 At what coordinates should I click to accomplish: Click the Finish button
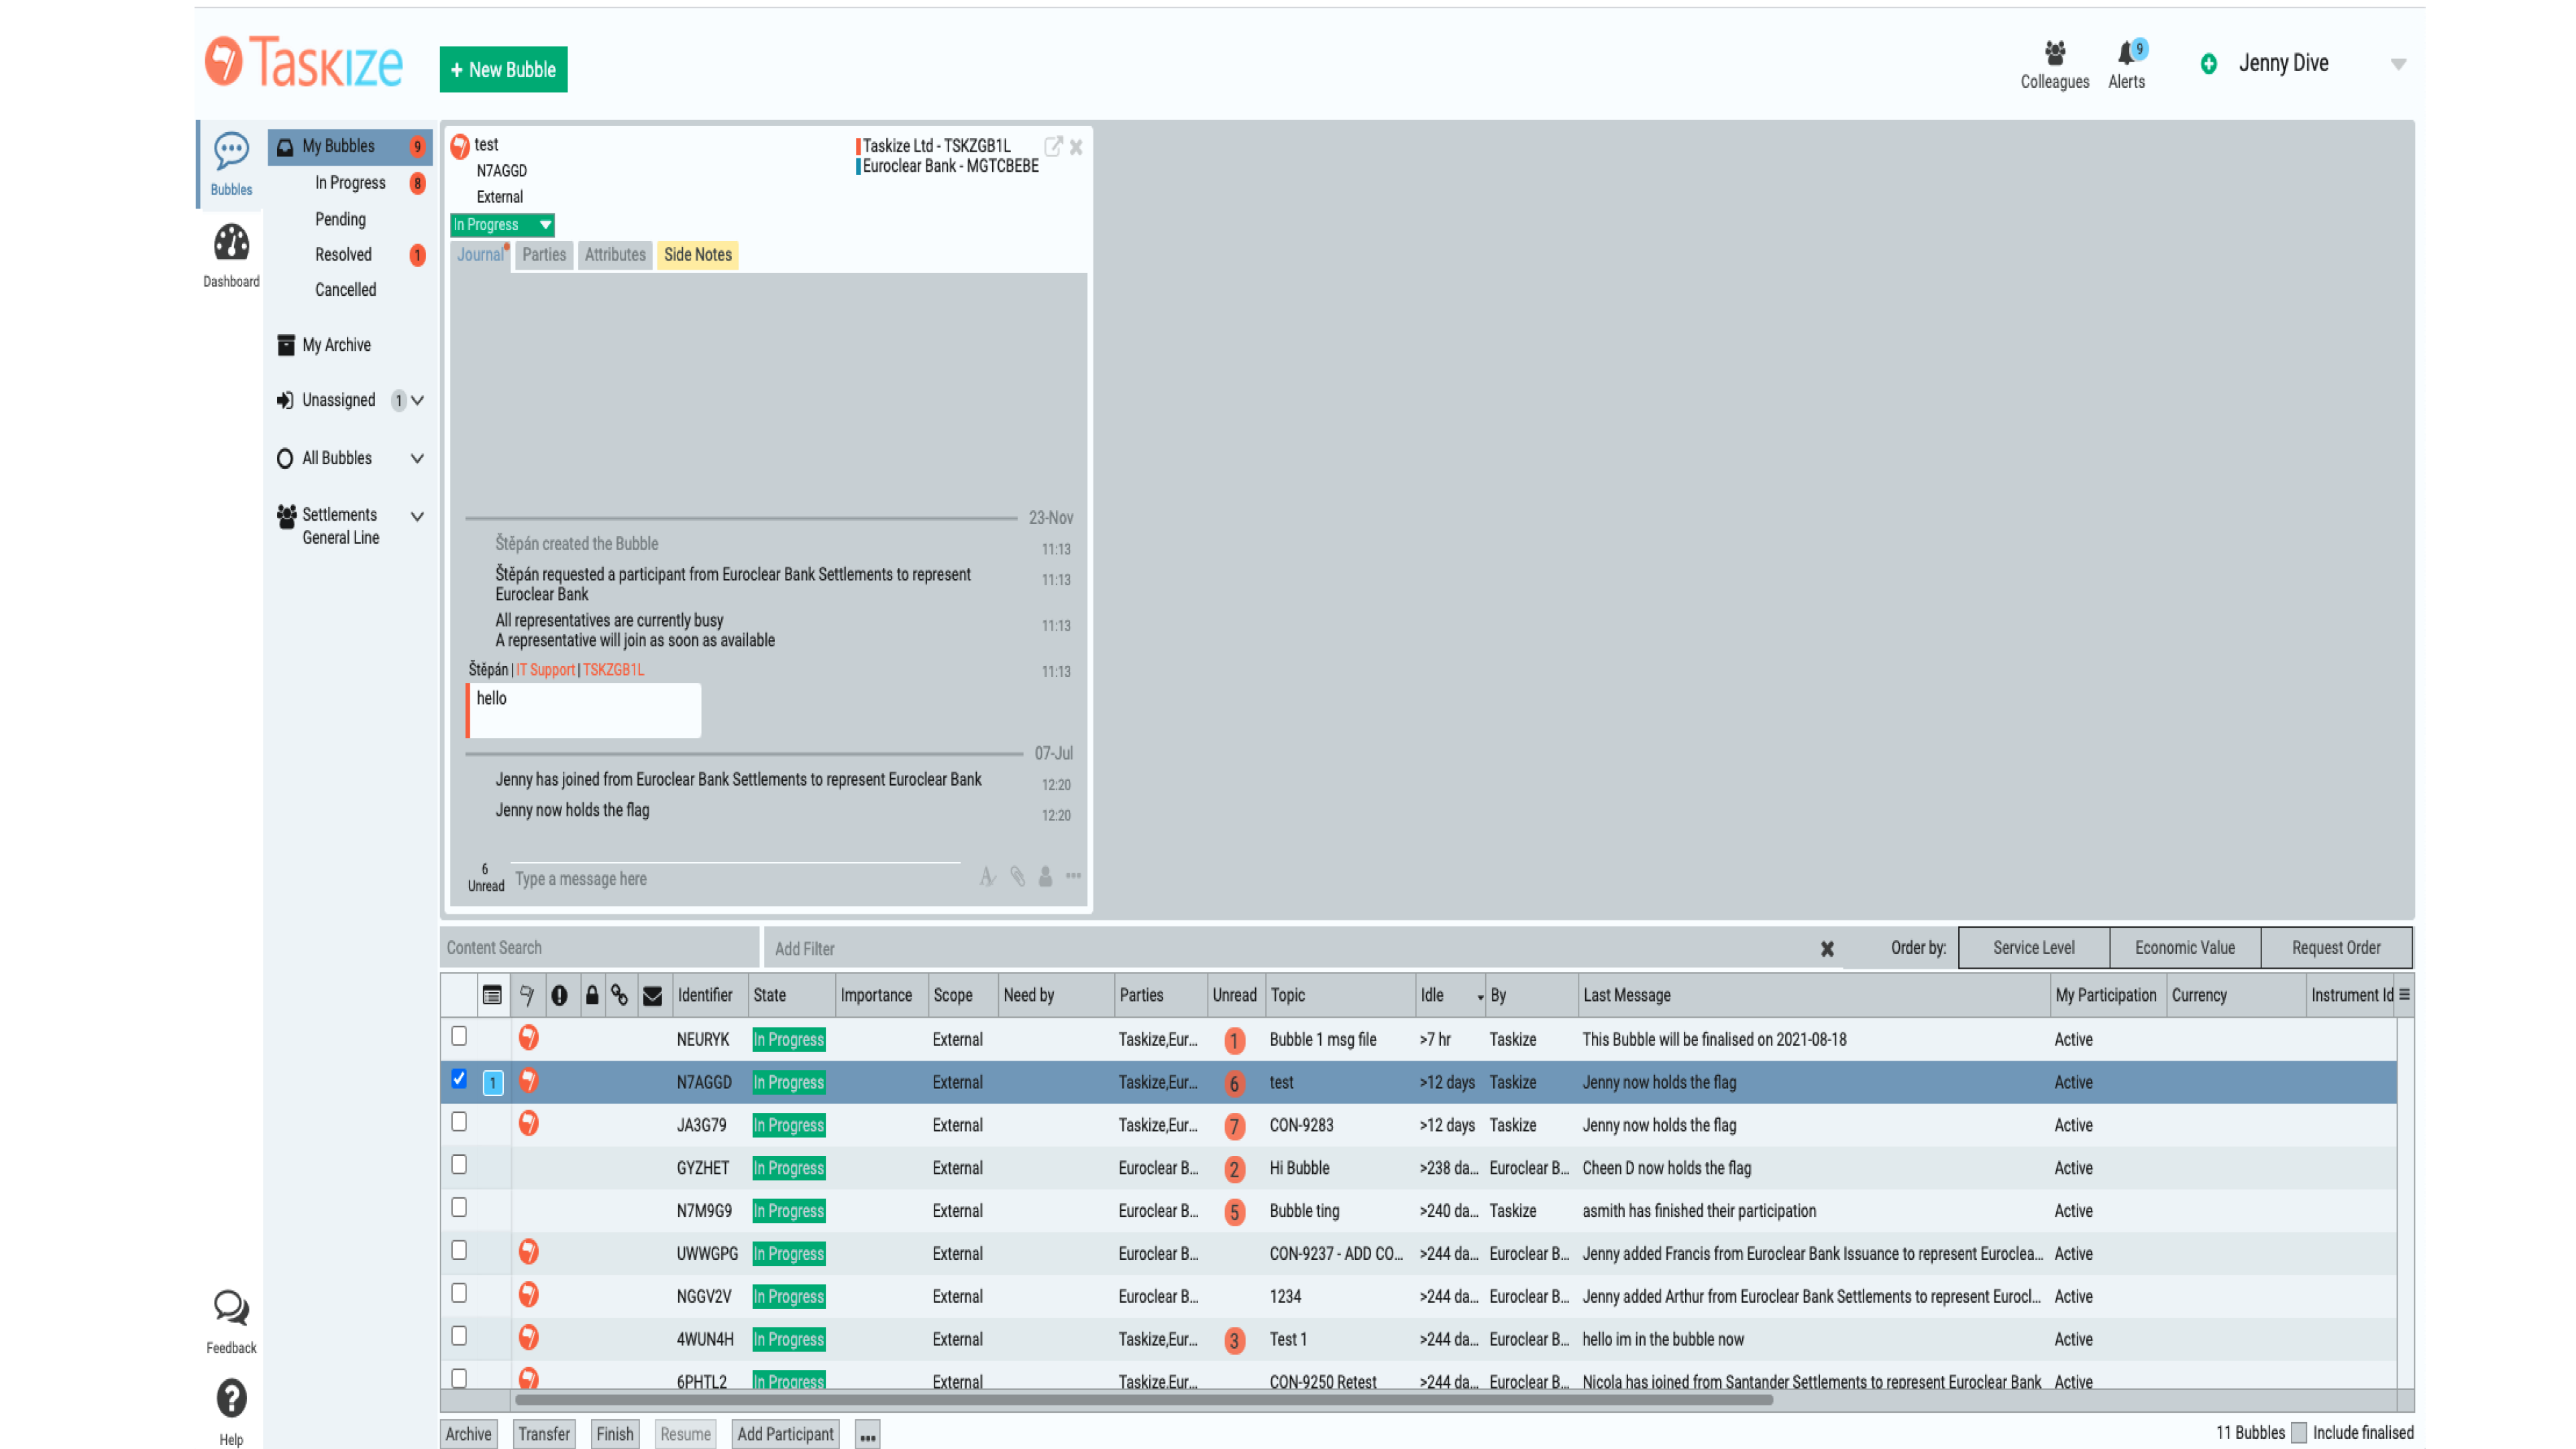pos(615,1434)
